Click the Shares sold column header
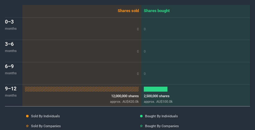 pyautogui.click(x=128, y=11)
